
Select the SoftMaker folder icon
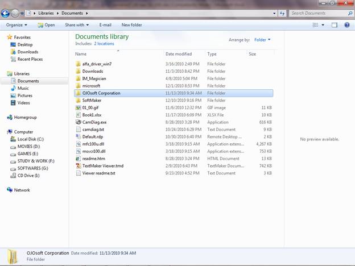pyautogui.click(x=78, y=100)
